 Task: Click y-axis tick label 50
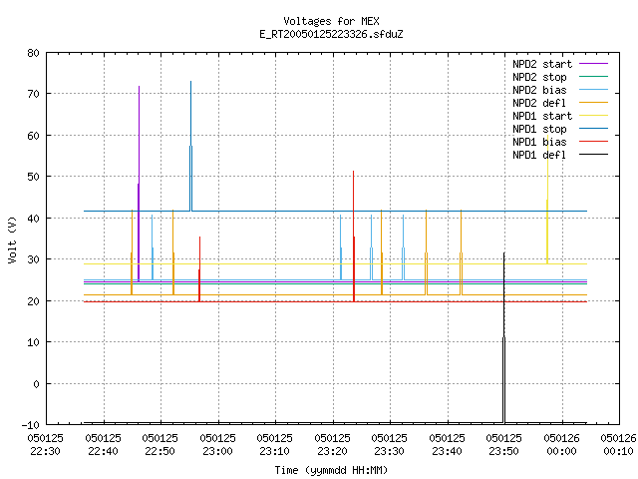pyautogui.click(x=33, y=177)
